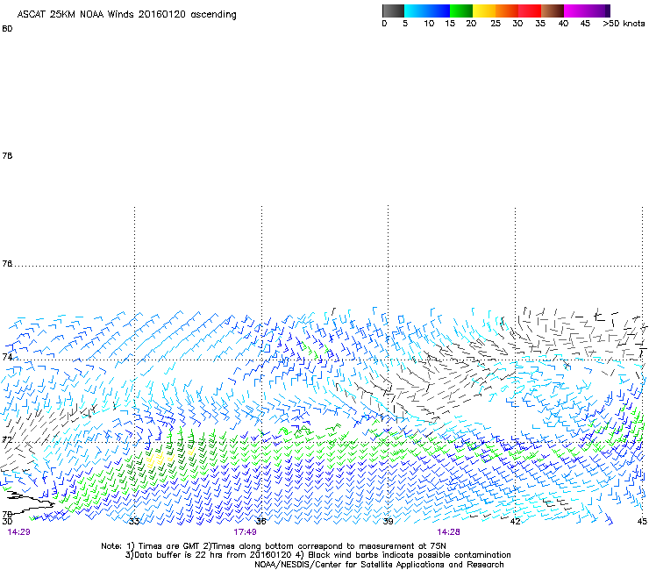This screenshot has height=570, width=649.
Task: Click the cyan-to-blue 5-15 knots legend segment
Action: (x=427, y=11)
